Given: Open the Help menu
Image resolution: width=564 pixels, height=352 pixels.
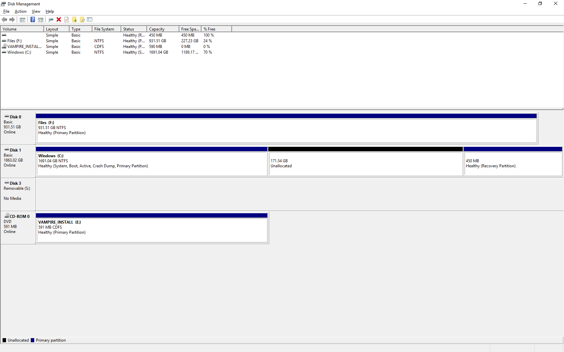Looking at the screenshot, I should (x=50, y=11).
